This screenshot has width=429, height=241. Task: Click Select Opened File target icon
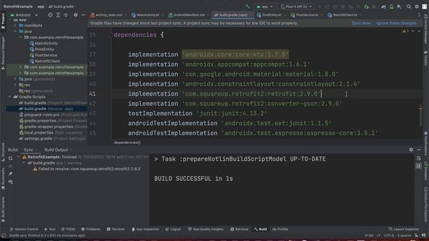(50, 15)
